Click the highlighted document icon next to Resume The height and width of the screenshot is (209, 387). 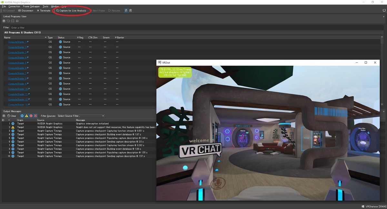(x=126, y=11)
